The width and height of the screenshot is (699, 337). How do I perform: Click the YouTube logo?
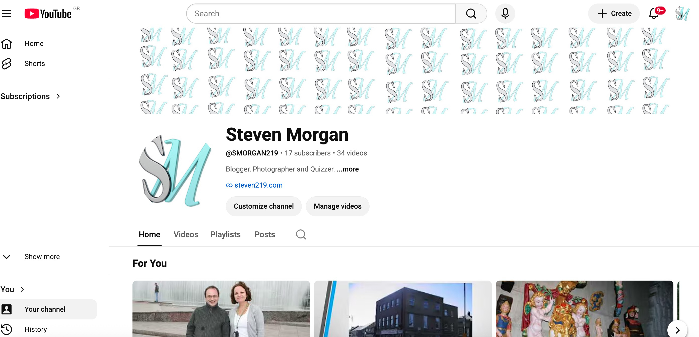[48, 14]
